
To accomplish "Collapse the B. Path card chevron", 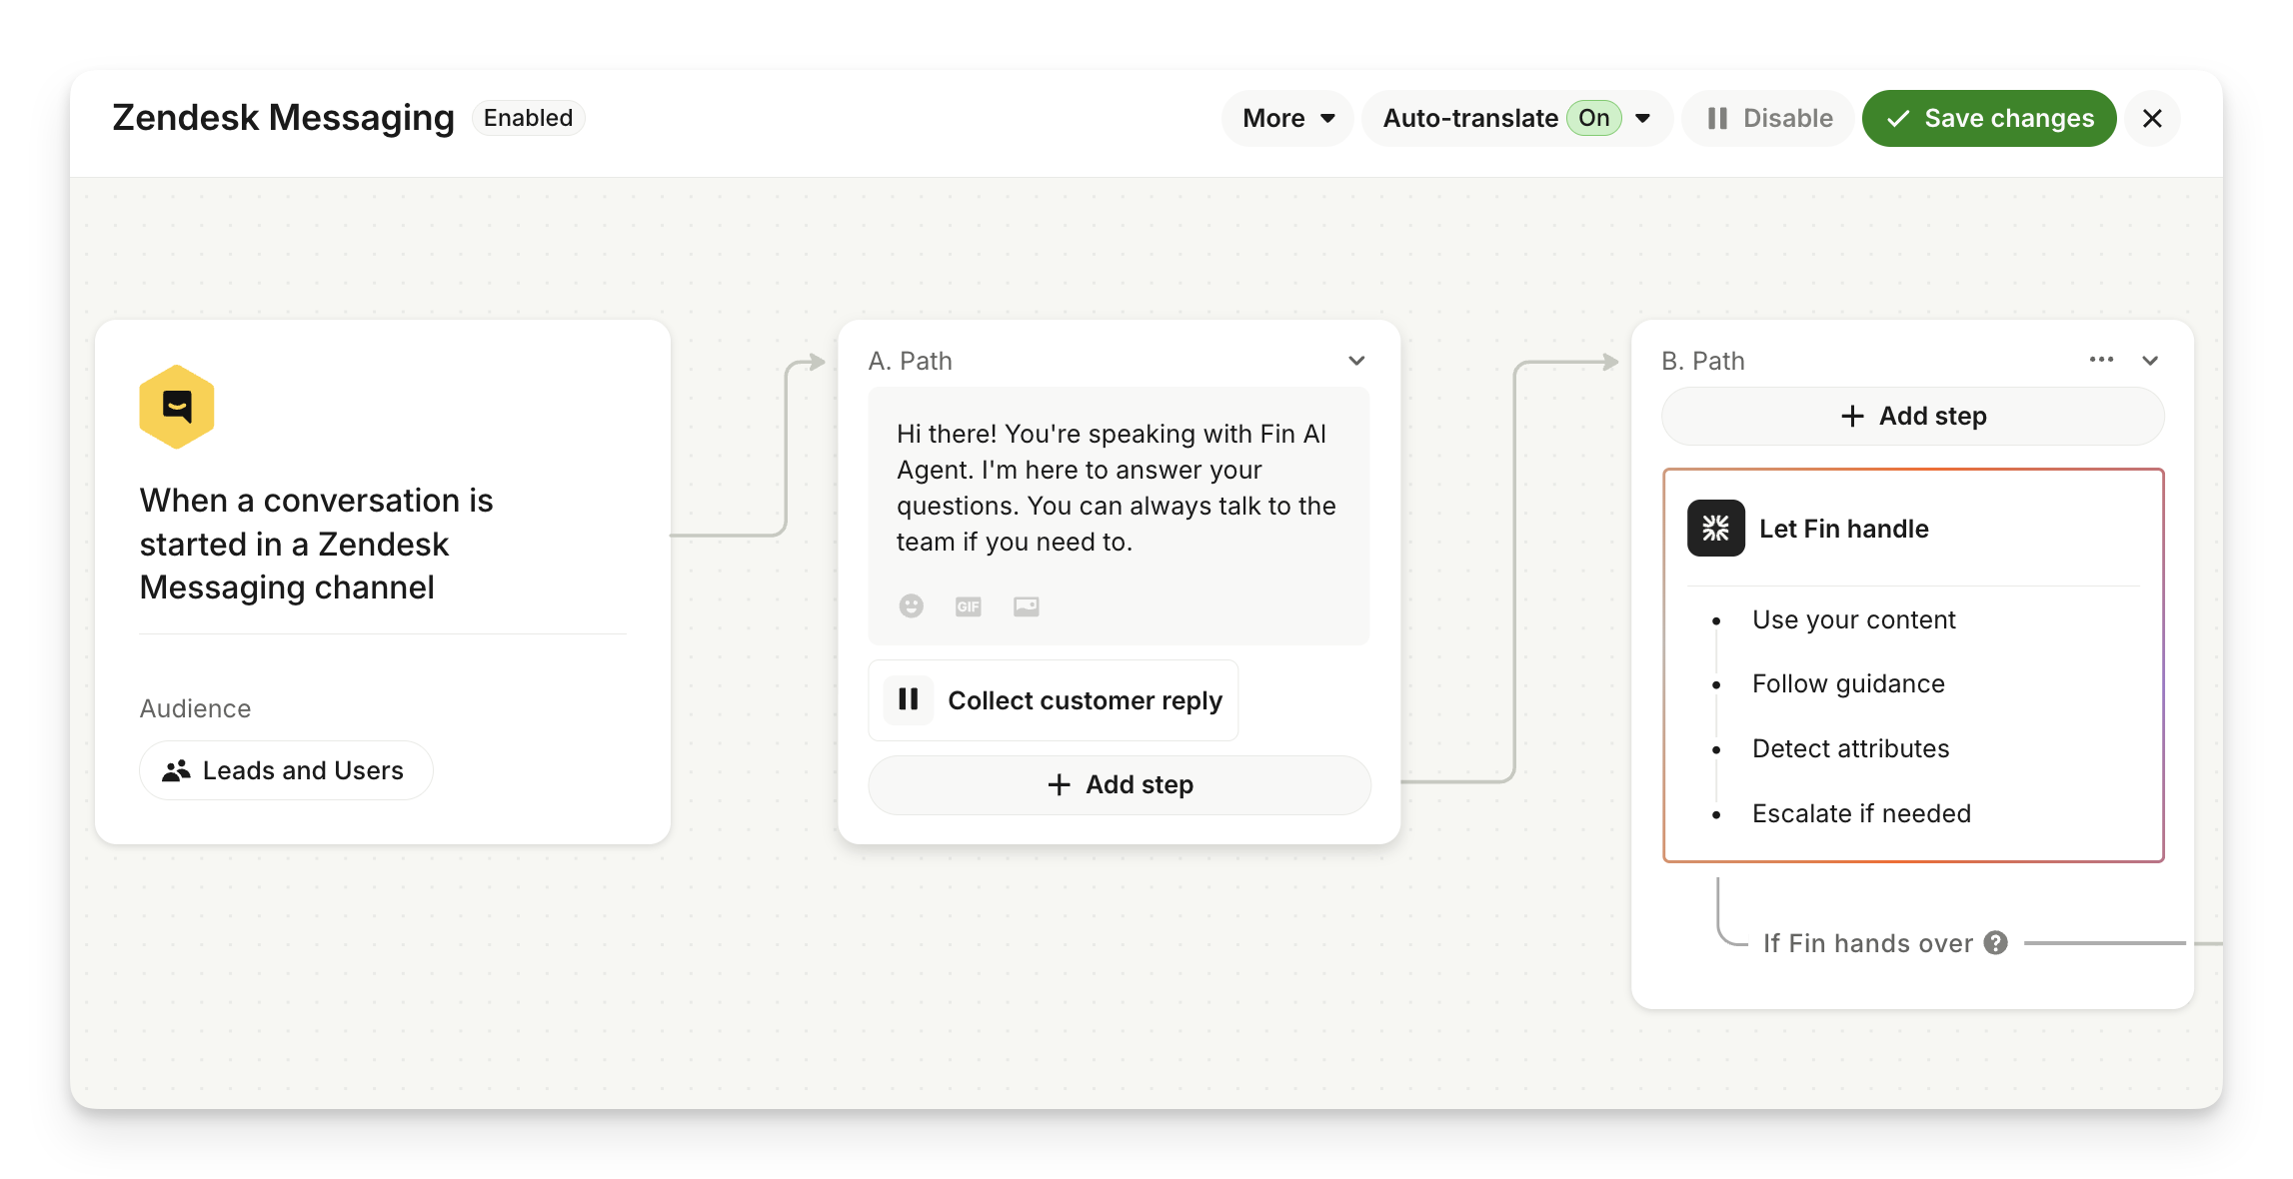I will [2150, 361].
